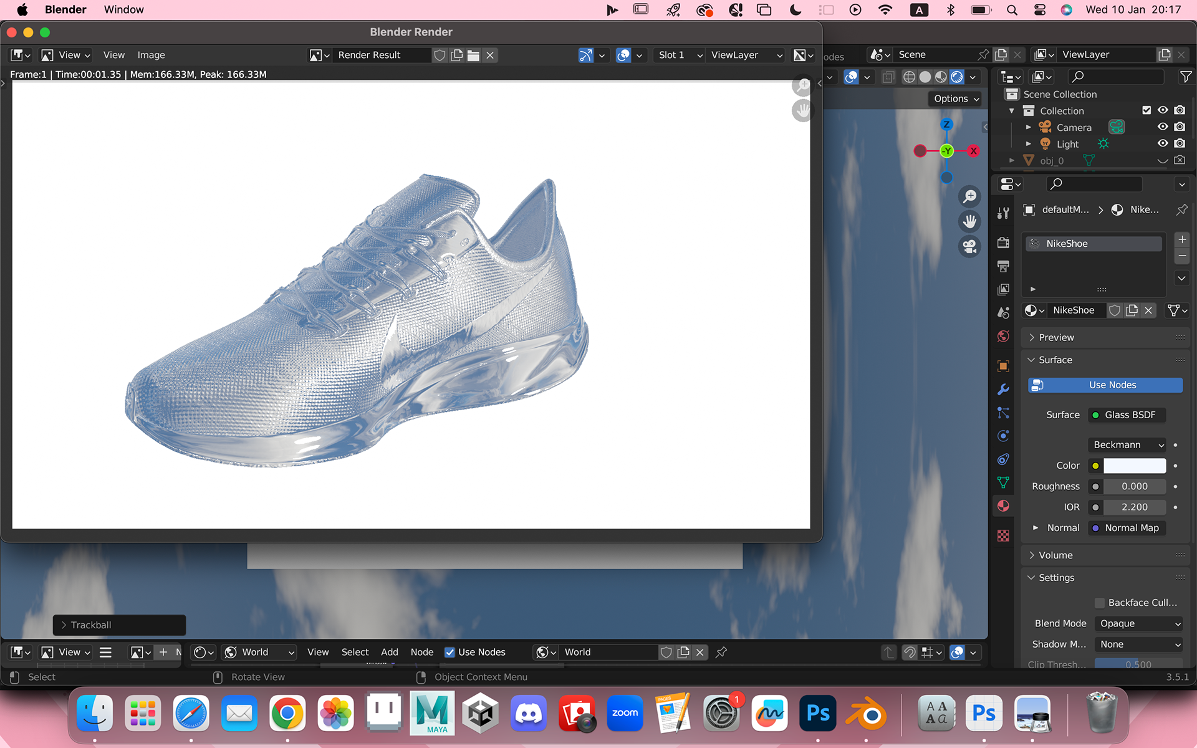The image size is (1197, 748).
Task: Enable Backface Culling checkbox
Action: [1100, 603]
